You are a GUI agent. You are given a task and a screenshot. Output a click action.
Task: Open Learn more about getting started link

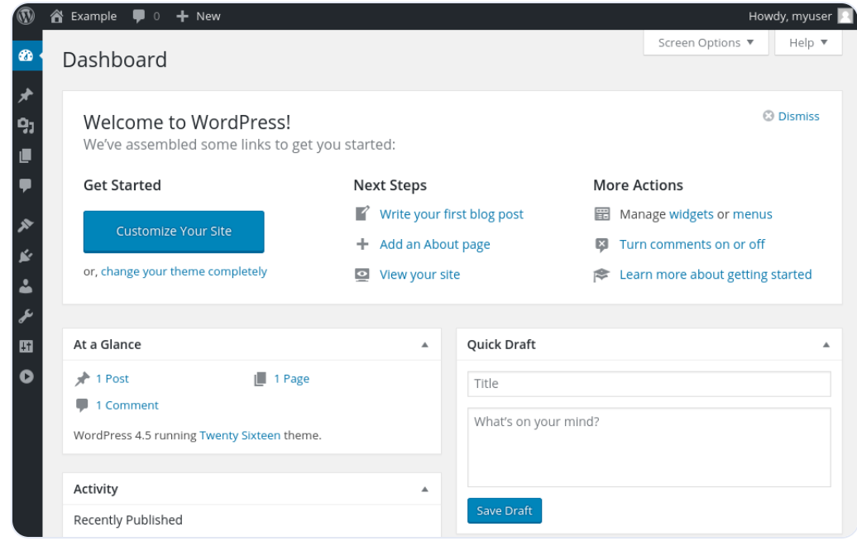coord(716,275)
